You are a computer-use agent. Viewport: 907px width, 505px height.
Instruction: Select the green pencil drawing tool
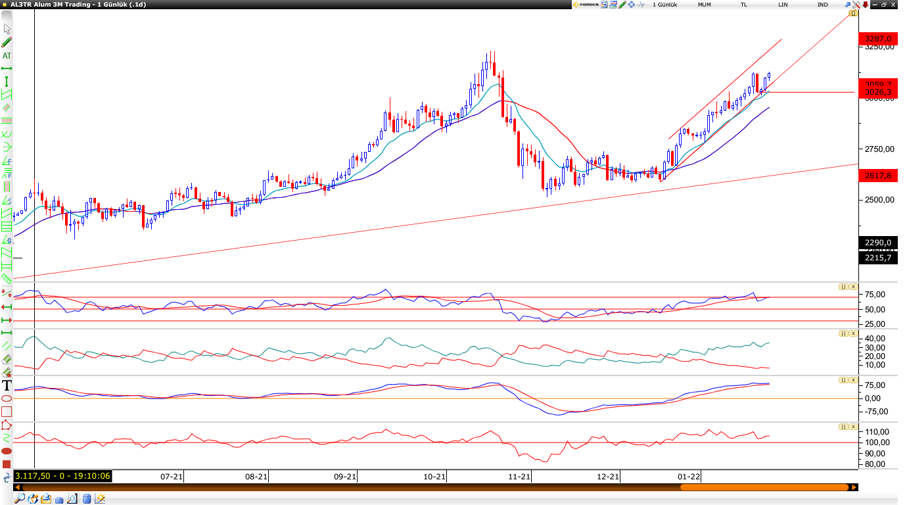click(x=7, y=42)
